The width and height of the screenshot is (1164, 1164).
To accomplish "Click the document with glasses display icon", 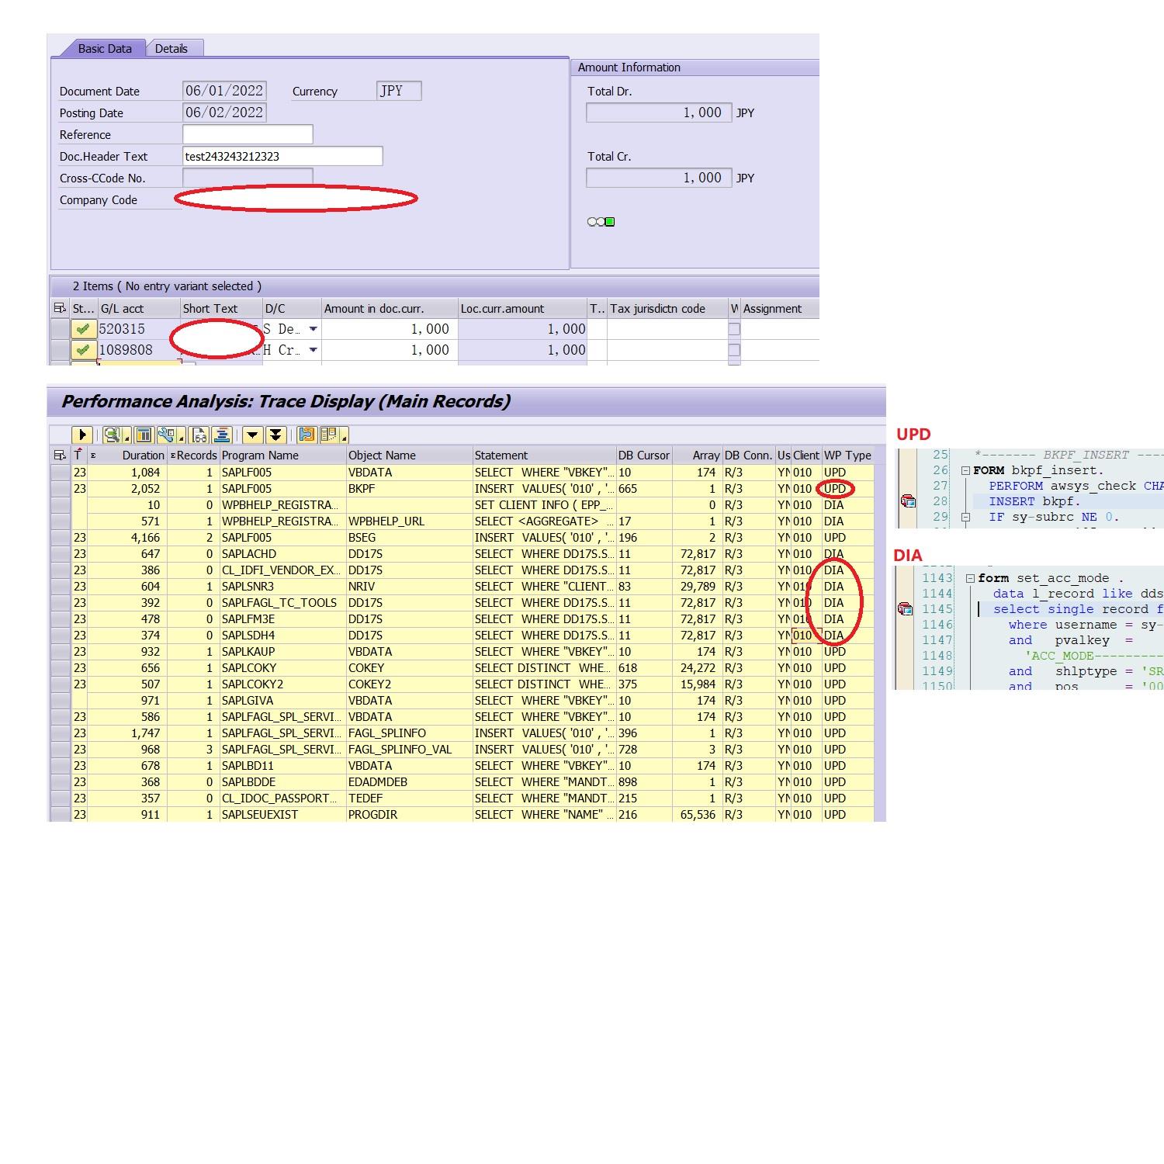I will point(199,435).
